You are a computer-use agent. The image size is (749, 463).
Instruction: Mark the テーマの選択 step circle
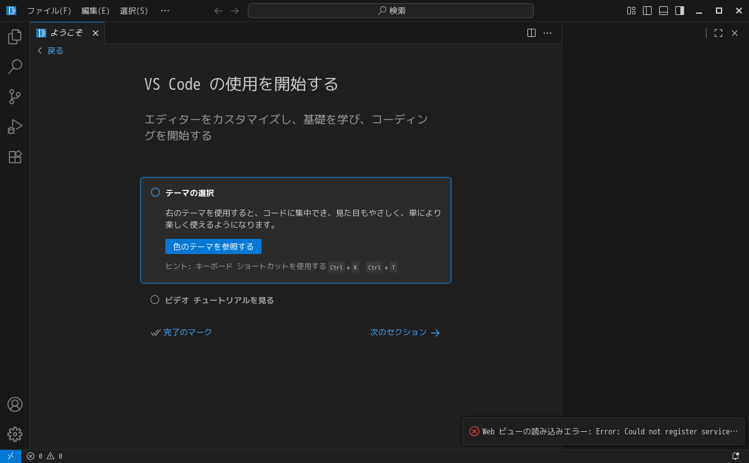[x=155, y=192]
